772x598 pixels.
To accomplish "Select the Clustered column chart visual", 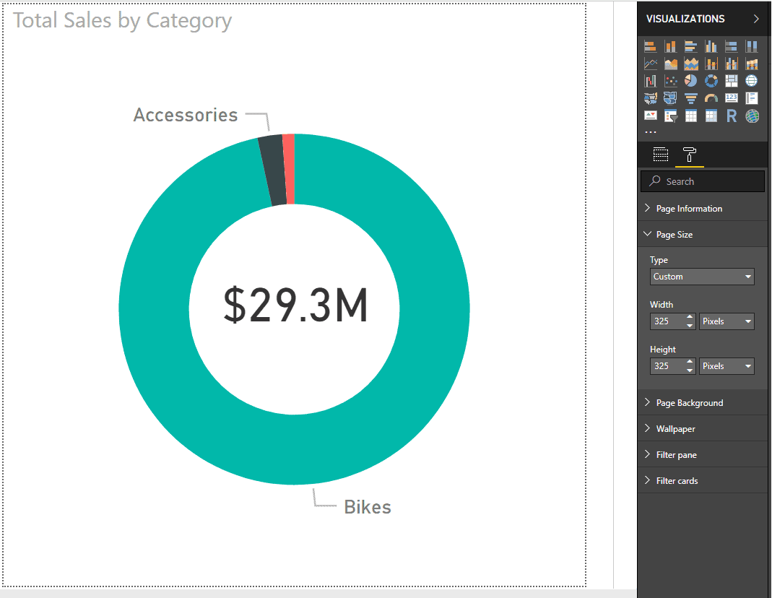I will coord(711,47).
